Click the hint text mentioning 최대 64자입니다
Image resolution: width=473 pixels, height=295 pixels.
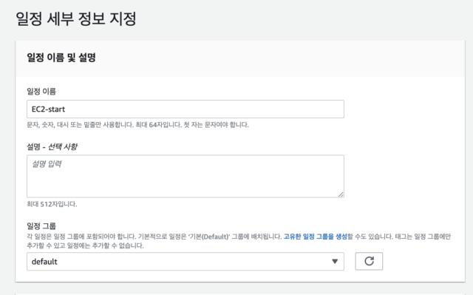(137, 124)
